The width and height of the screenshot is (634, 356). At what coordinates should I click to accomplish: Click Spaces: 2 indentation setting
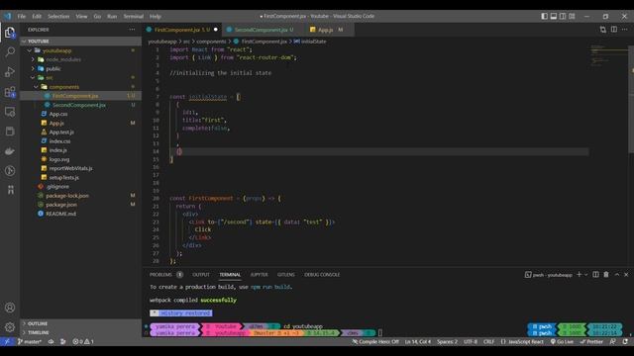(447, 341)
